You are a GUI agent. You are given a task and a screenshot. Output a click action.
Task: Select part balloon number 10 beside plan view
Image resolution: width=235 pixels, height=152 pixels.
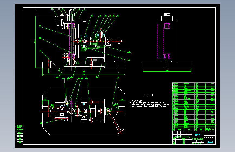41,123
